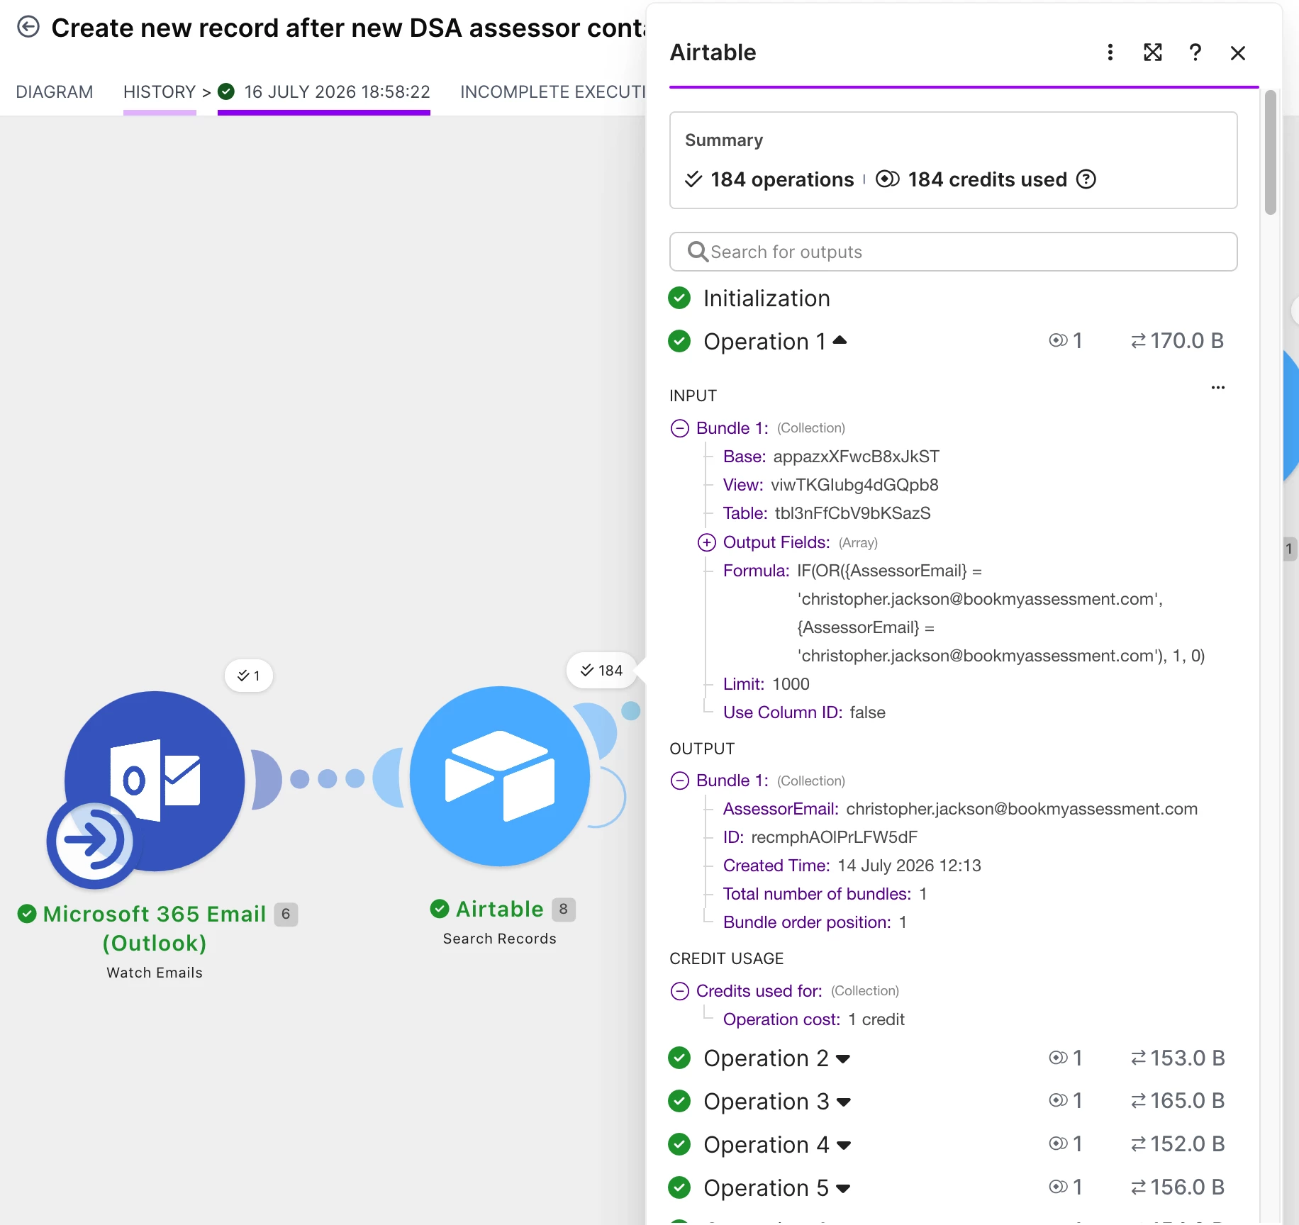The width and height of the screenshot is (1299, 1225).
Task: Expand Operation 5 details
Action: tap(843, 1189)
